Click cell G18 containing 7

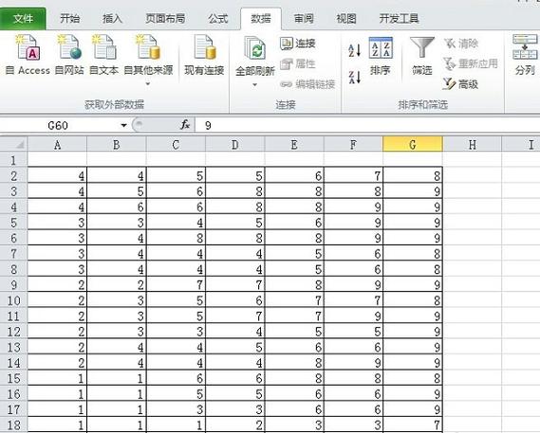(x=413, y=425)
